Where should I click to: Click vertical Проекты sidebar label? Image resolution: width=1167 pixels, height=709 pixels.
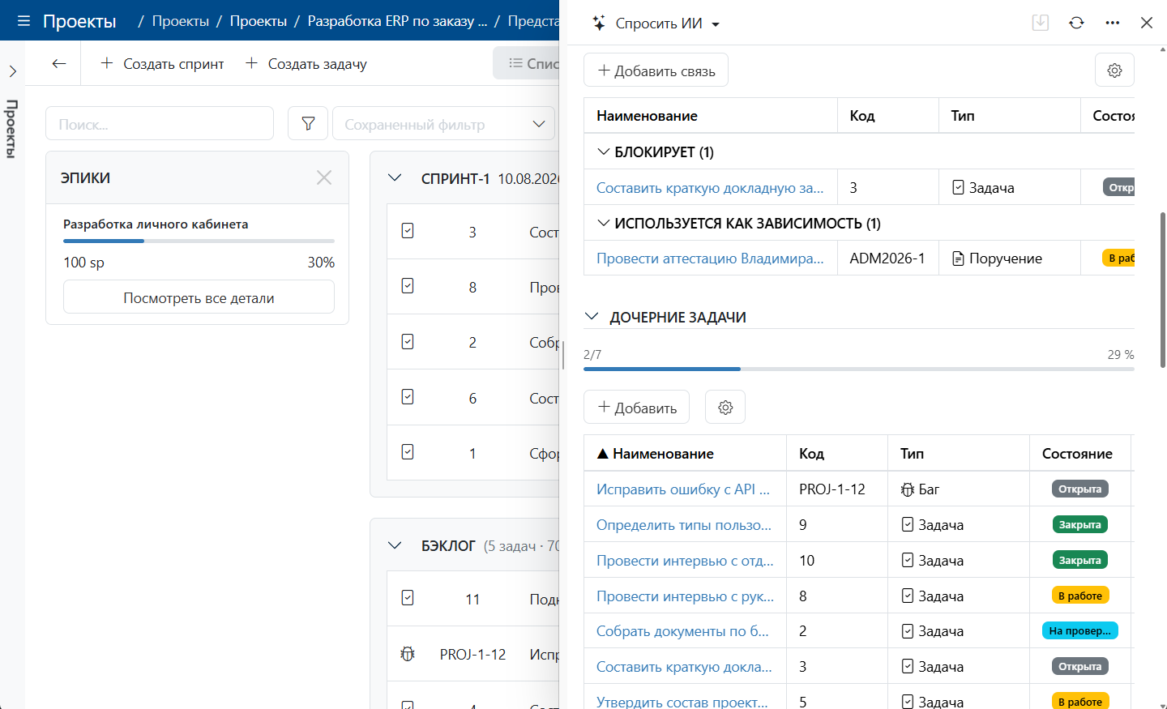(12, 128)
